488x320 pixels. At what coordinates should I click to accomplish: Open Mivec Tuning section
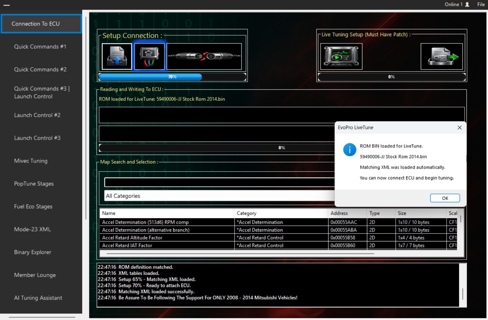pyautogui.click(x=31, y=161)
